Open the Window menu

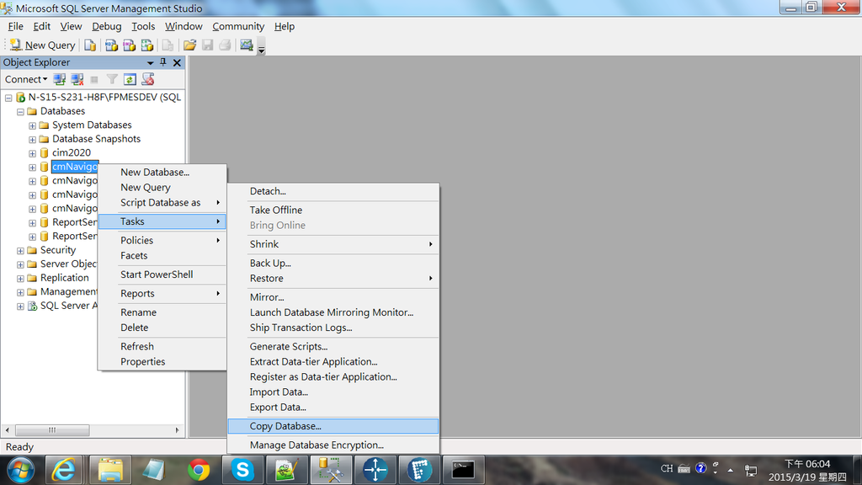pos(184,26)
